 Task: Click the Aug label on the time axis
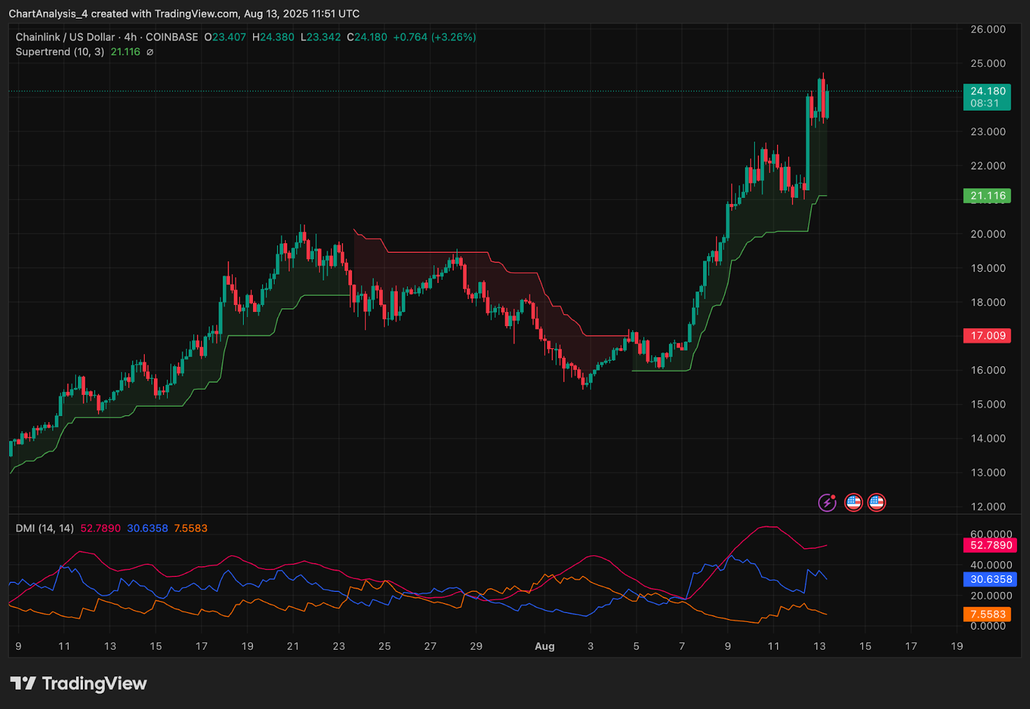545,646
